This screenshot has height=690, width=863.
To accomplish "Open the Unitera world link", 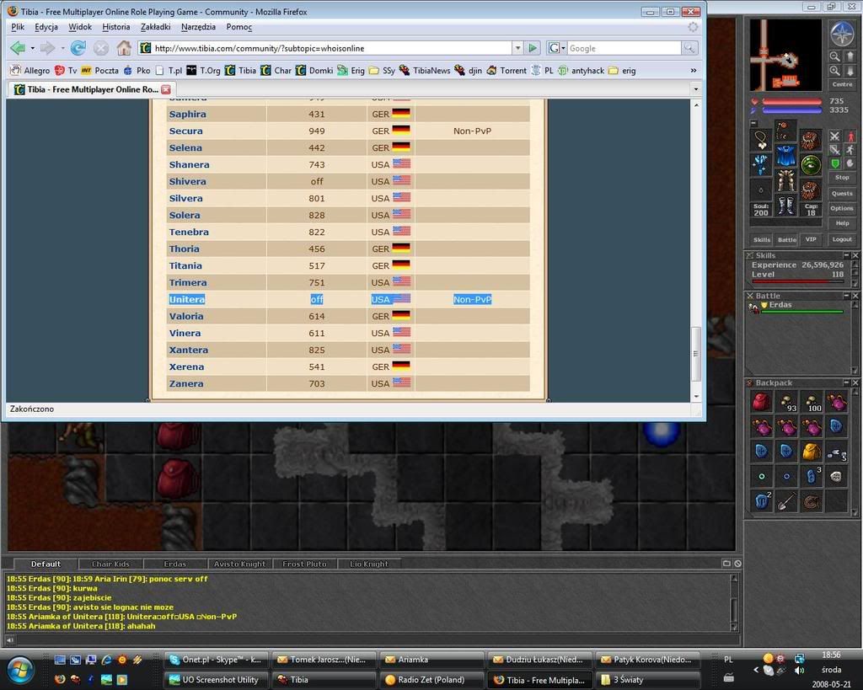I will (186, 299).
